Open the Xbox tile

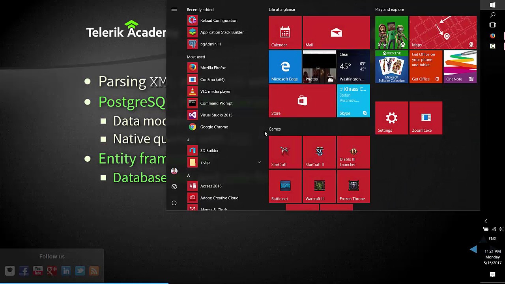(x=392, y=32)
